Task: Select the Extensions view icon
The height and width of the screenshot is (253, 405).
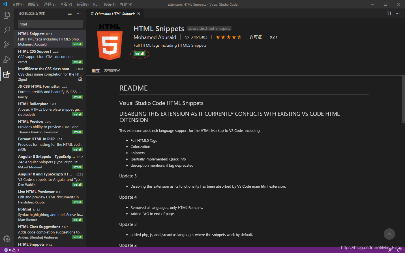Action: pos(7,74)
